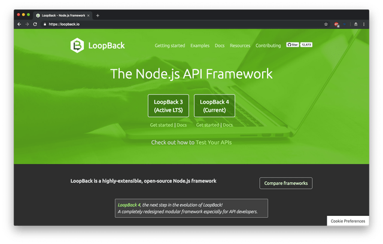Open Cookie Preferences
383x244 pixels.
348,221
